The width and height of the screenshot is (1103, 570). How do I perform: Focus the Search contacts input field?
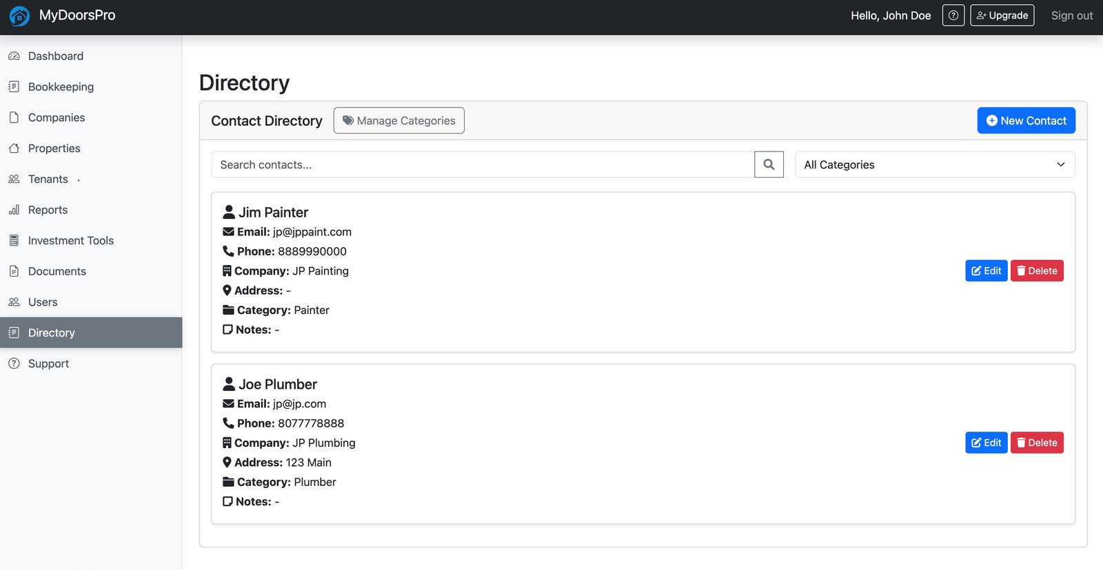coord(483,165)
